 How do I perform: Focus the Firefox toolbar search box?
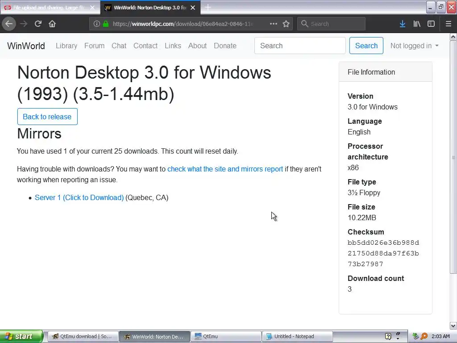pyautogui.click(x=331, y=24)
